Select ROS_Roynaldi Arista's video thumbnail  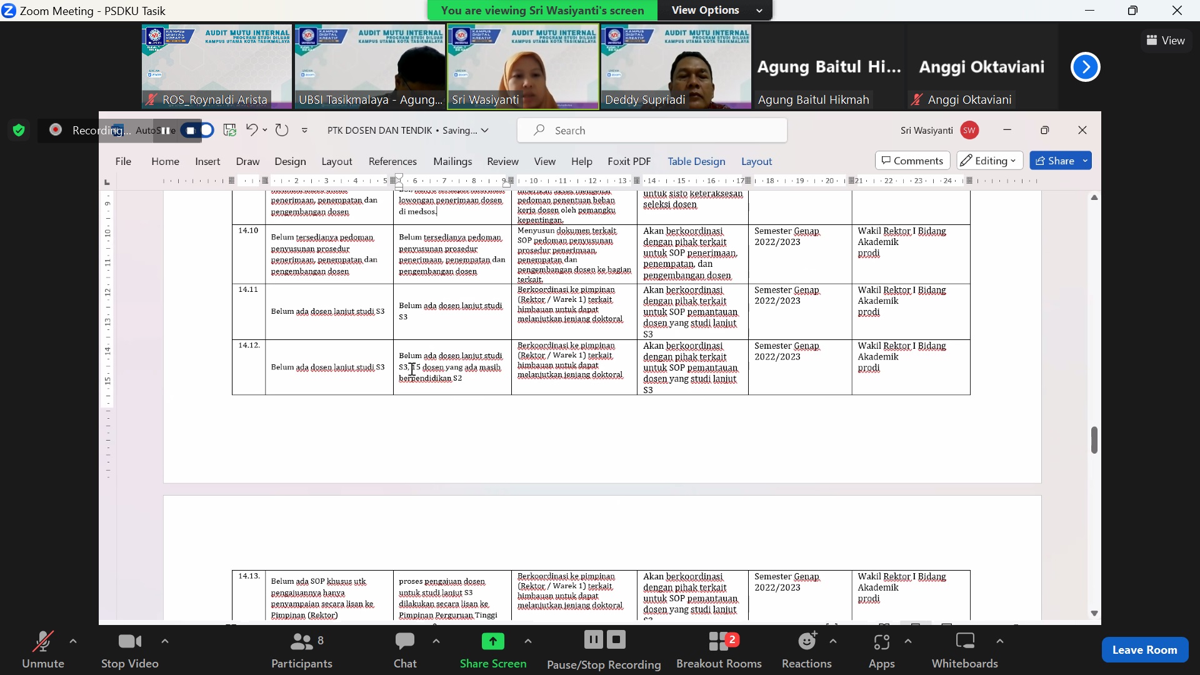[217, 67]
